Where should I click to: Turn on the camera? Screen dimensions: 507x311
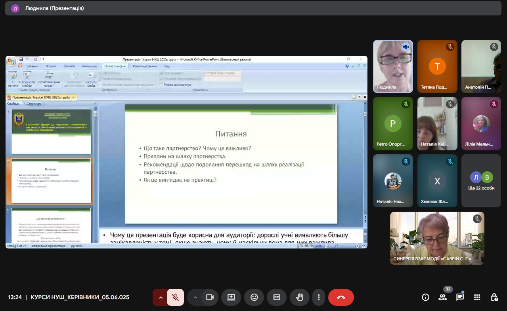tap(210, 297)
